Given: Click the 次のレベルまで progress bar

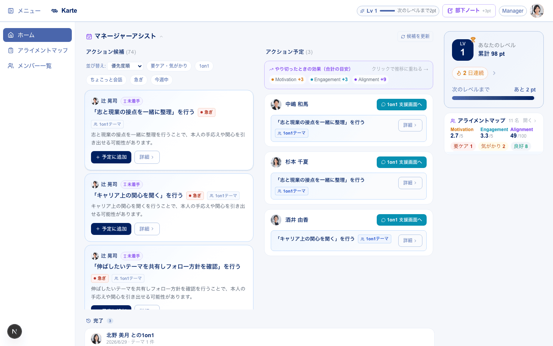Looking at the screenshot, I should [493, 98].
